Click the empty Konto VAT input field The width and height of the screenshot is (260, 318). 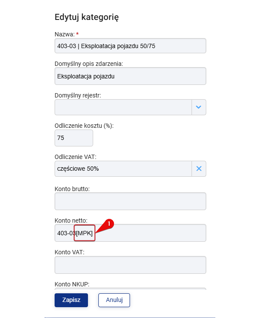click(x=130, y=265)
